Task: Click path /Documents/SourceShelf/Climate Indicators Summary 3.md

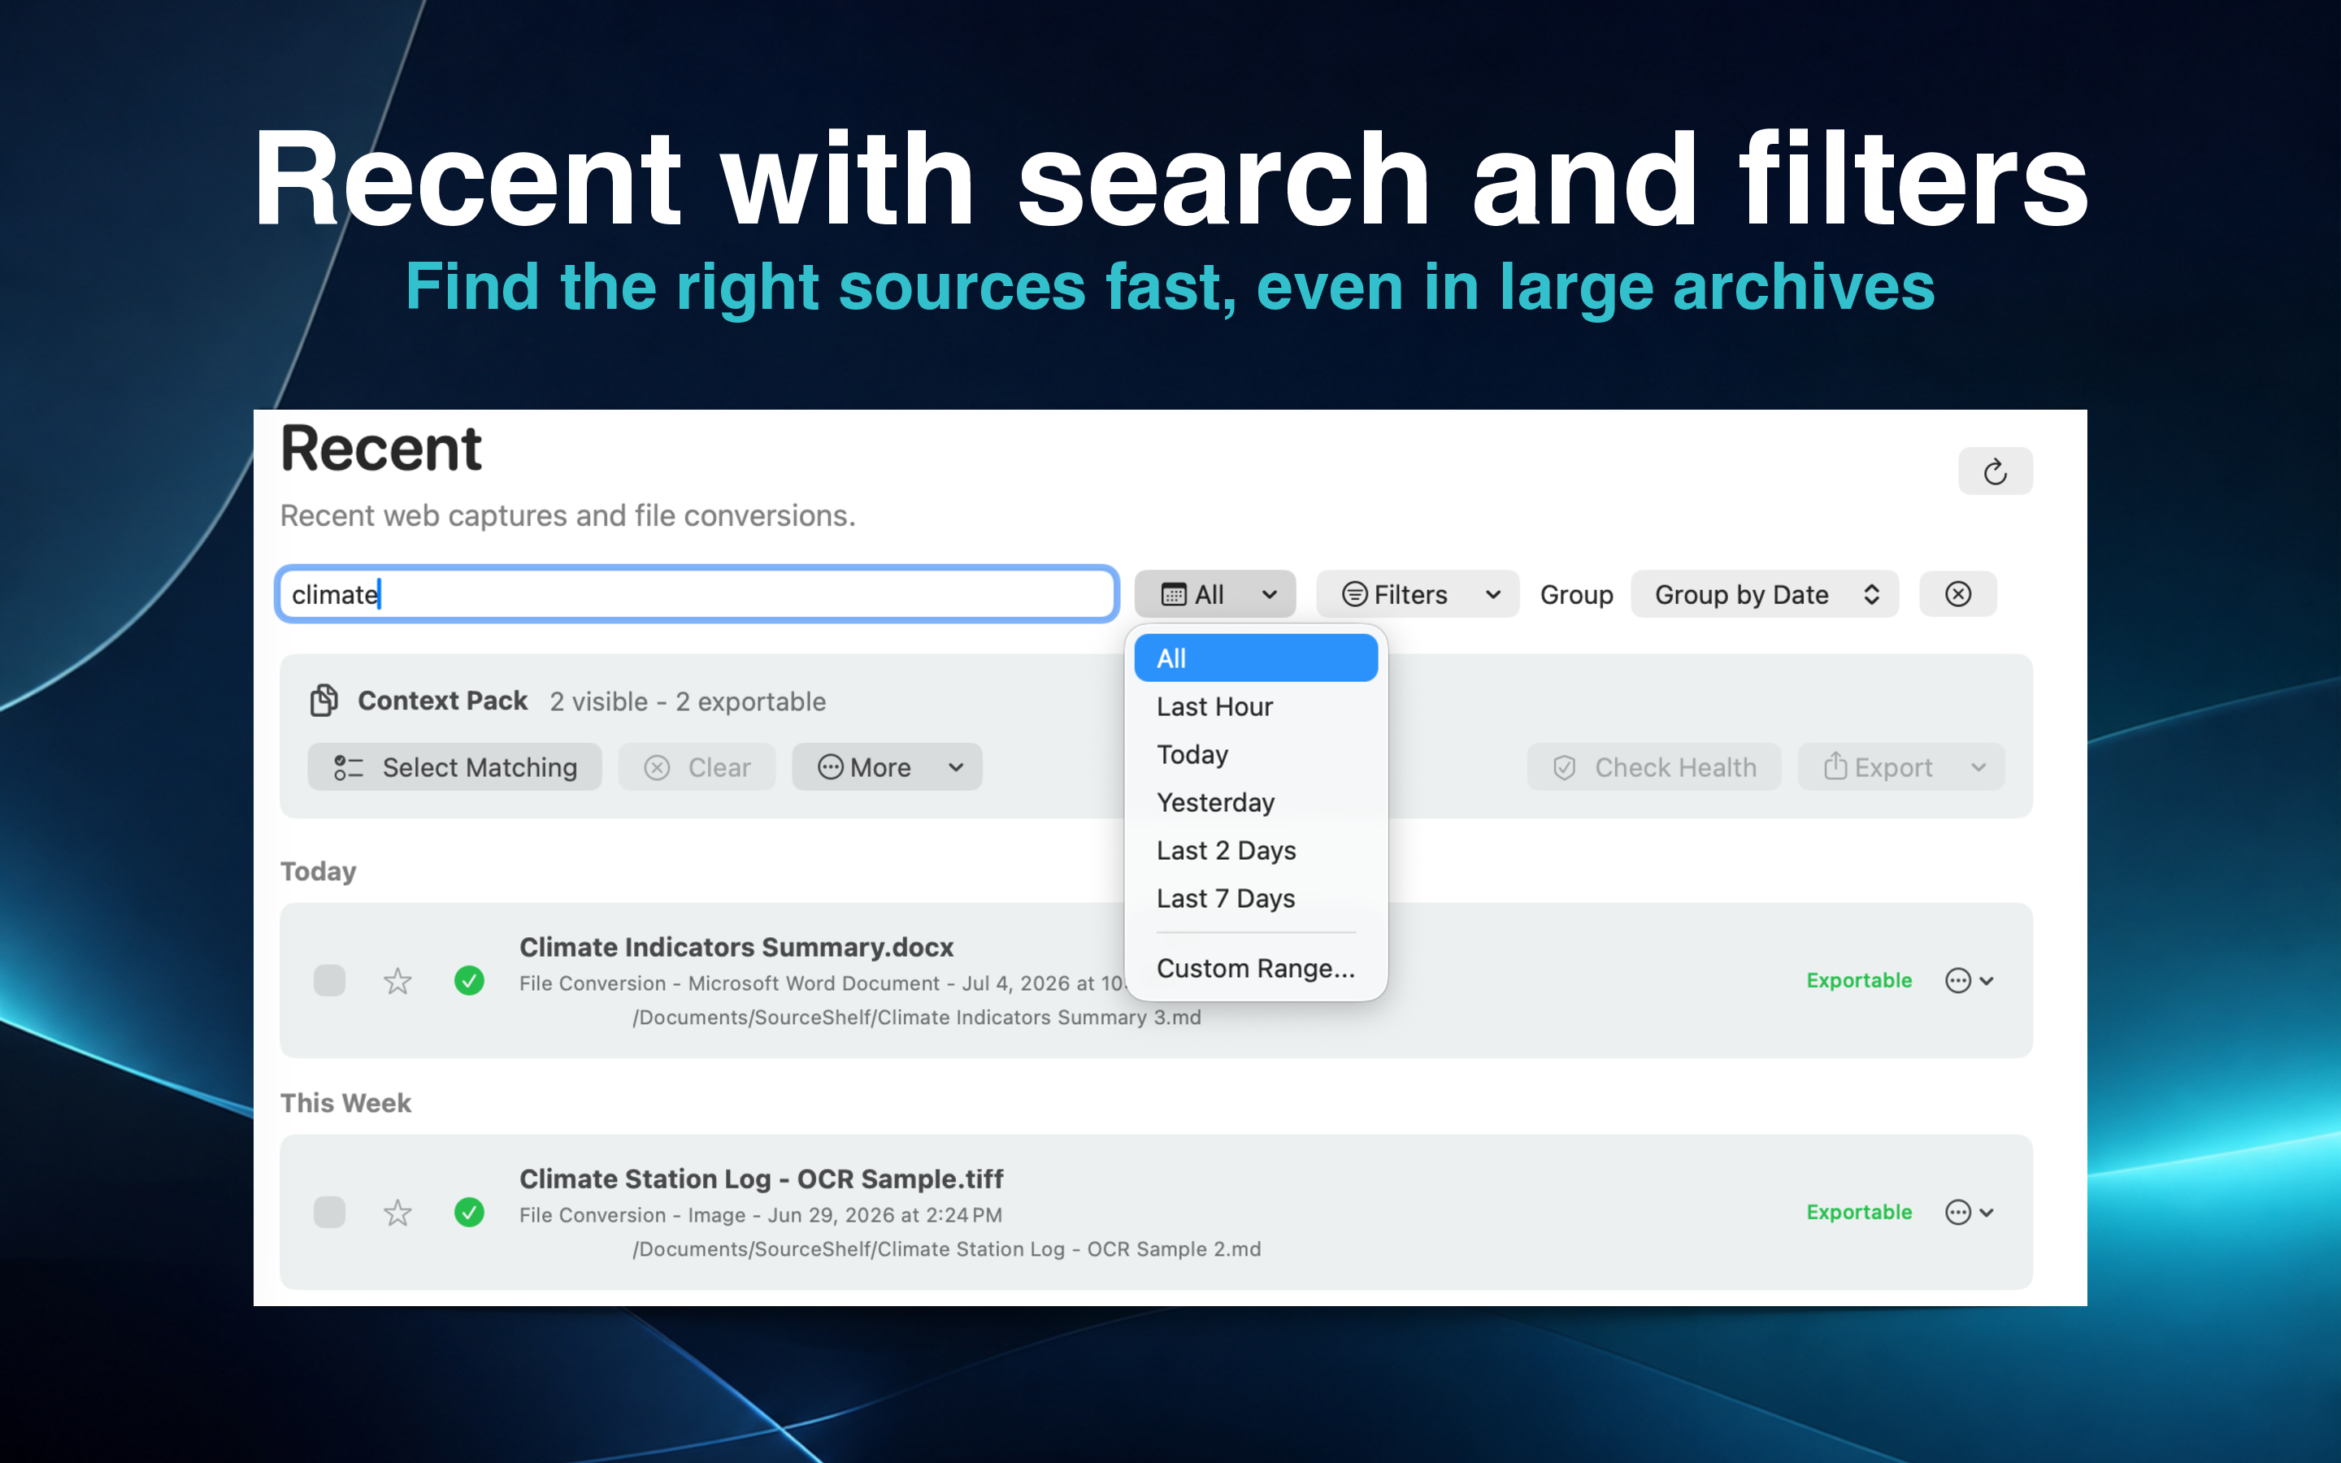Action: [916, 1017]
